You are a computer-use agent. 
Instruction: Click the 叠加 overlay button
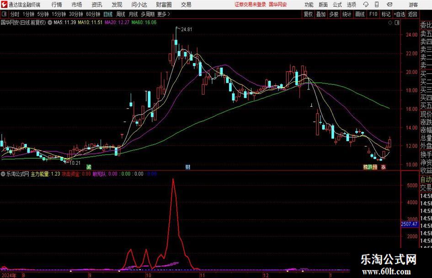click(x=321, y=14)
